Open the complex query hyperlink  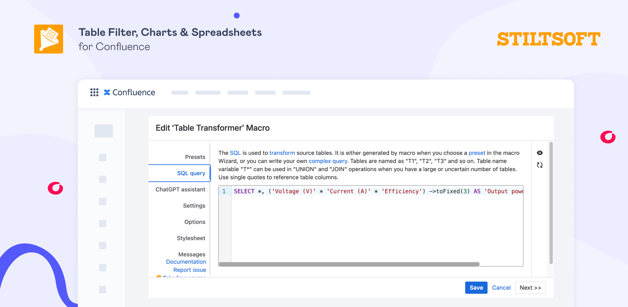point(328,161)
